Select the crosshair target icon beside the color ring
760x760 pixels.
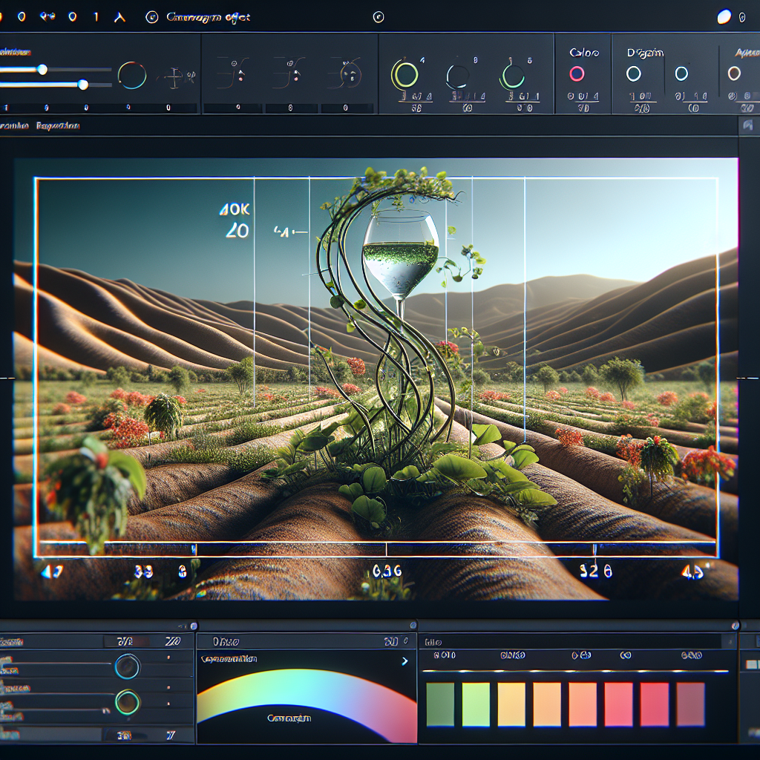[x=175, y=76]
